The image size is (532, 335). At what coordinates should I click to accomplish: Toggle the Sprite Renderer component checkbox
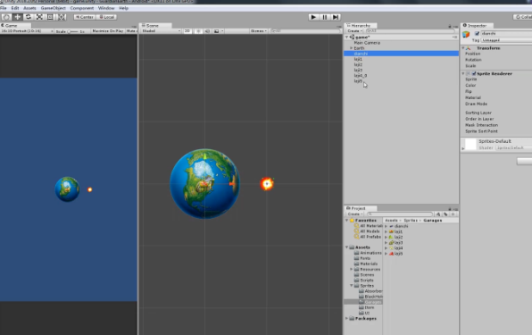pyautogui.click(x=474, y=73)
